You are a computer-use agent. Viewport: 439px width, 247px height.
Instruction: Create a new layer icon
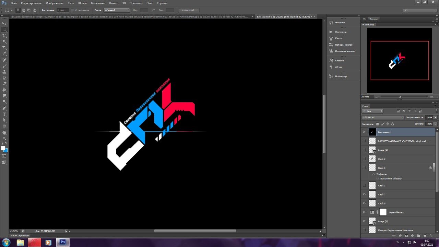click(x=425, y=236)
